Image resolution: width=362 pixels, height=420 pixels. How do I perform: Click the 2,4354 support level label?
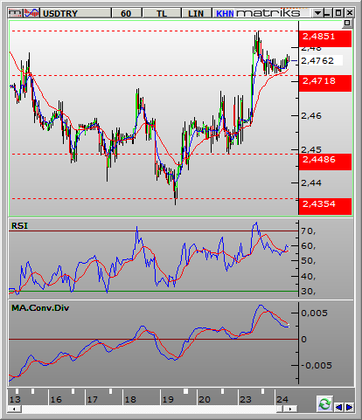click(325, 206)
